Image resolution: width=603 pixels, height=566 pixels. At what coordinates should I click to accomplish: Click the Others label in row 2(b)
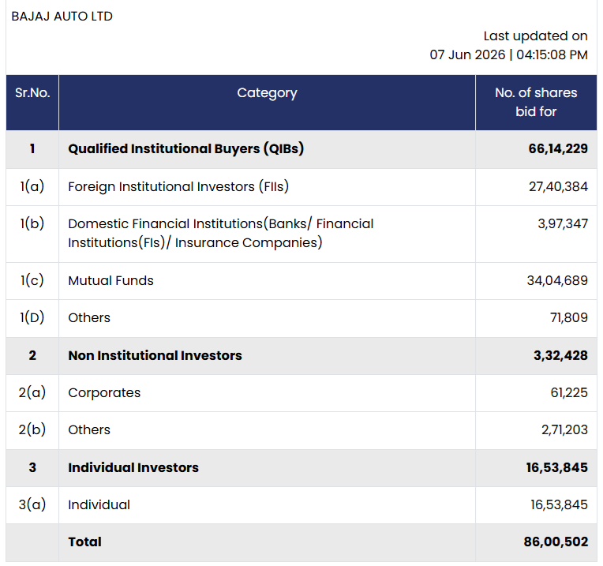click(89, 429)
